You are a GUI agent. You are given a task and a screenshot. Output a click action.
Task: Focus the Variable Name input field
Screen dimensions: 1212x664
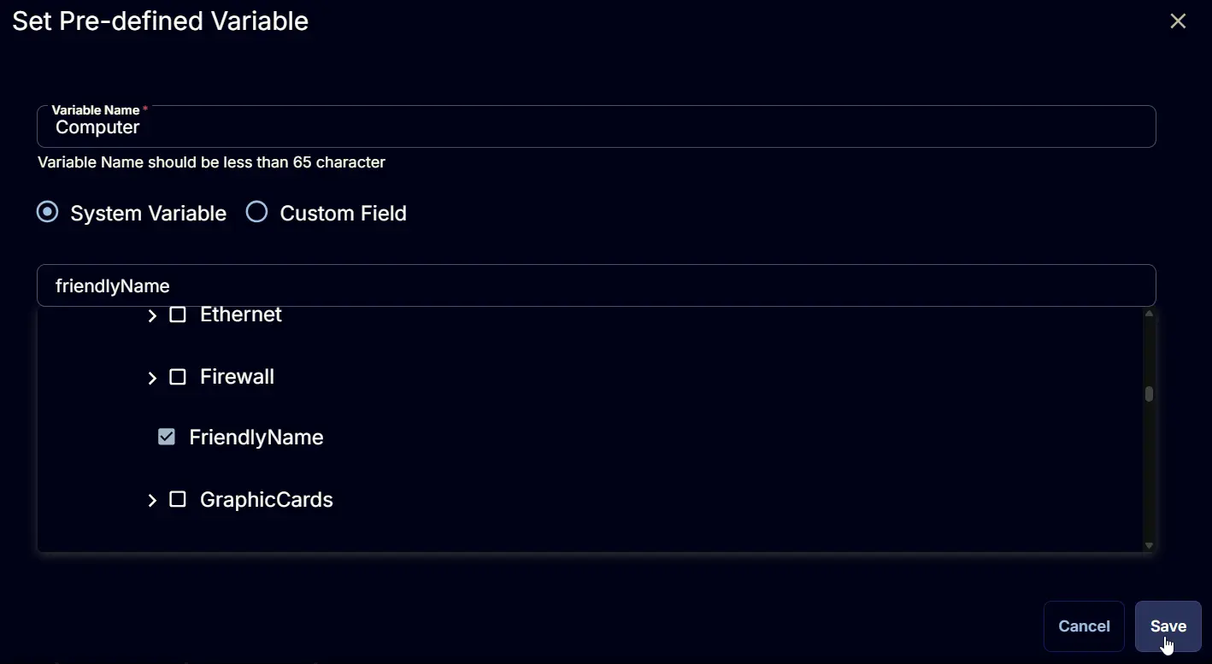pyautogui.click(x=597, y=126)
